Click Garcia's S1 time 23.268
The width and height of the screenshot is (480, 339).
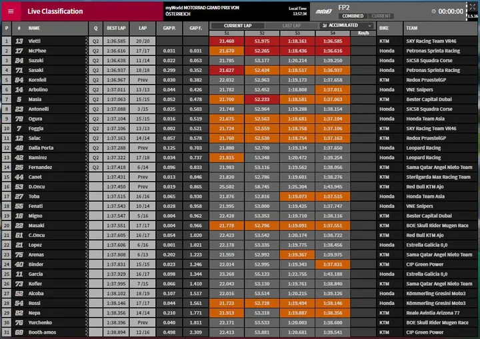pyautogui.click(x=227, y=274)
